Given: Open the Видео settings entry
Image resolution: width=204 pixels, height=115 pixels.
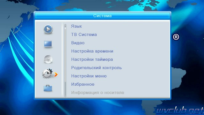Looking at the screenshot, I should click(78, 43).
